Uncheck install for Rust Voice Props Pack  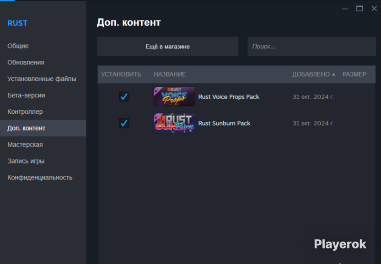[124, 96]
